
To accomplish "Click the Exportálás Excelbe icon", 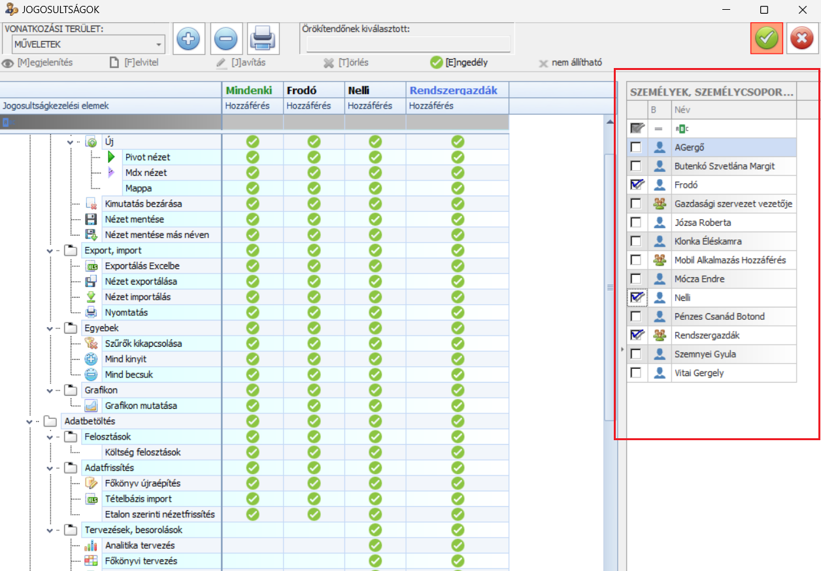I will 92,266.
